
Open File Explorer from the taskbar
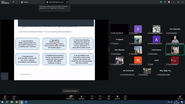point(12,102)
